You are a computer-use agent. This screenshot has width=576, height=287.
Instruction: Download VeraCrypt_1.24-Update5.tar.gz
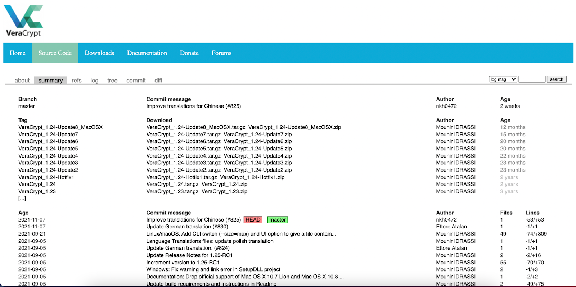tap(183, 149)
